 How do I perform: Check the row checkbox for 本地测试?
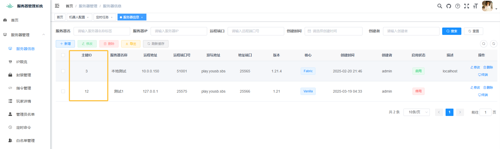click(x=63, y=71)
